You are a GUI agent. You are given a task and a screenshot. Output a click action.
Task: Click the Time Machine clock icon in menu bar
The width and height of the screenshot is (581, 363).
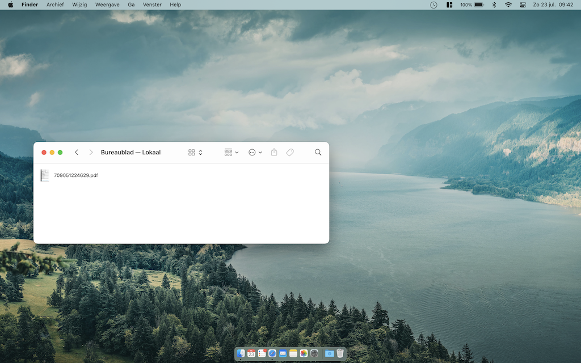pyautogui.click(x=433, y=5)
